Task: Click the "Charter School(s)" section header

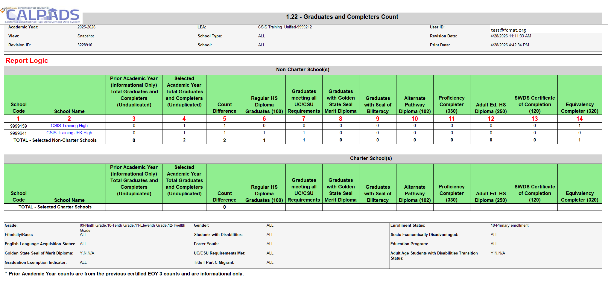Action: tap(371, 158)
